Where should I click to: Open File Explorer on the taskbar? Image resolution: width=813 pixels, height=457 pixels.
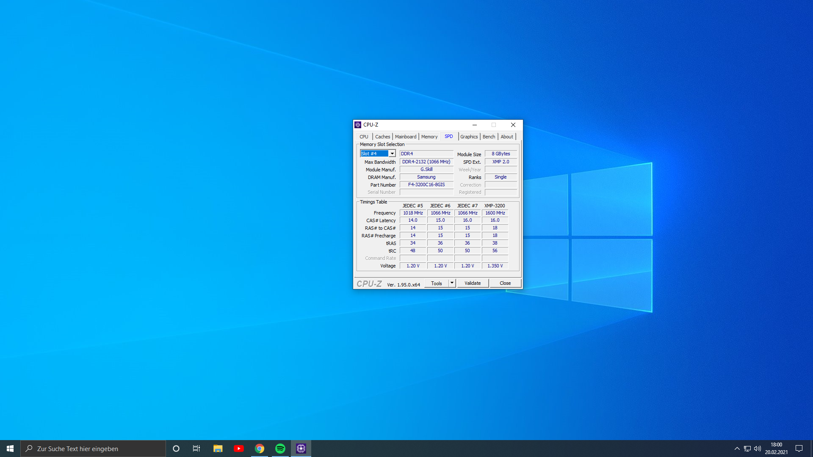point(218,448)
